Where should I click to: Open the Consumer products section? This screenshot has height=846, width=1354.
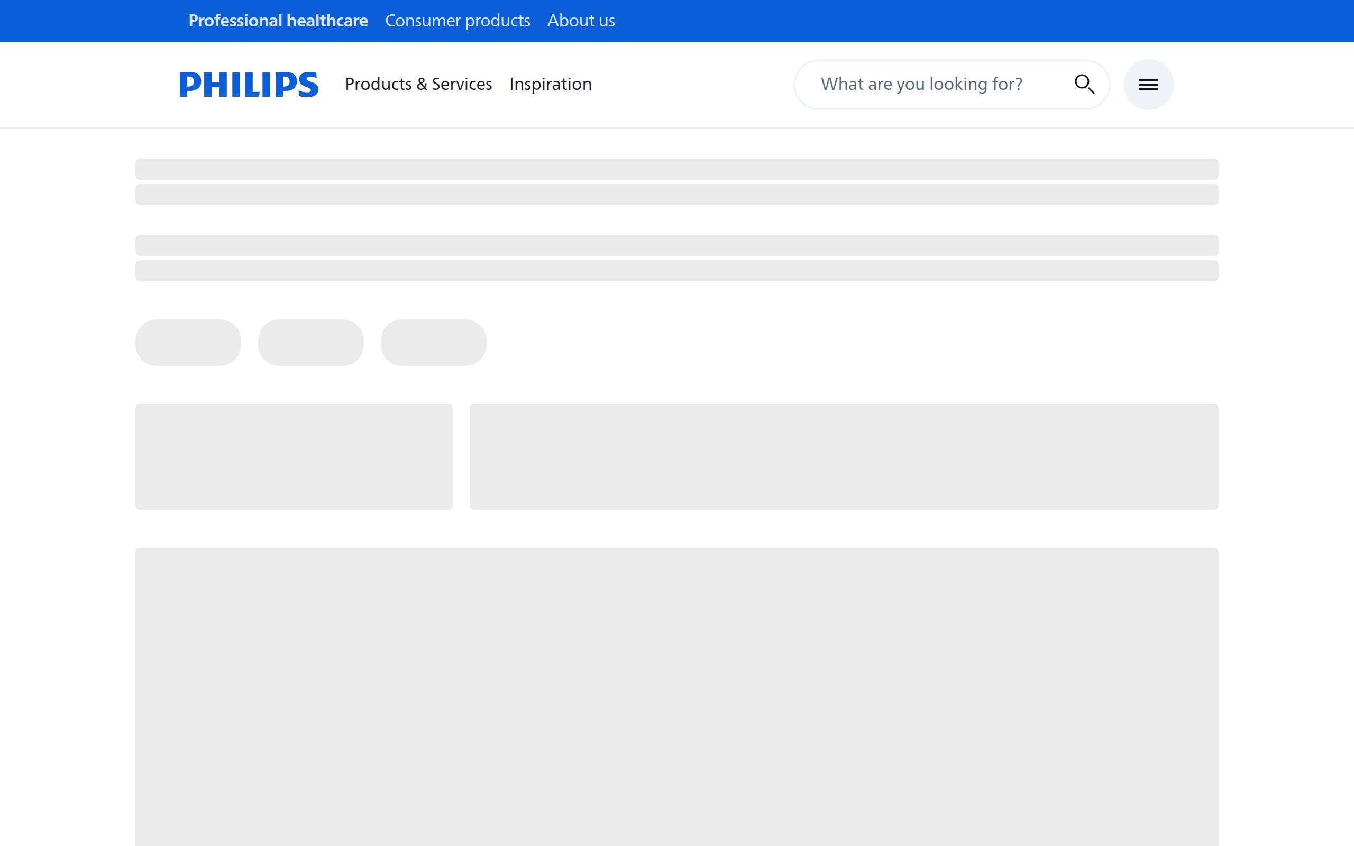click(x=457, y=21)
